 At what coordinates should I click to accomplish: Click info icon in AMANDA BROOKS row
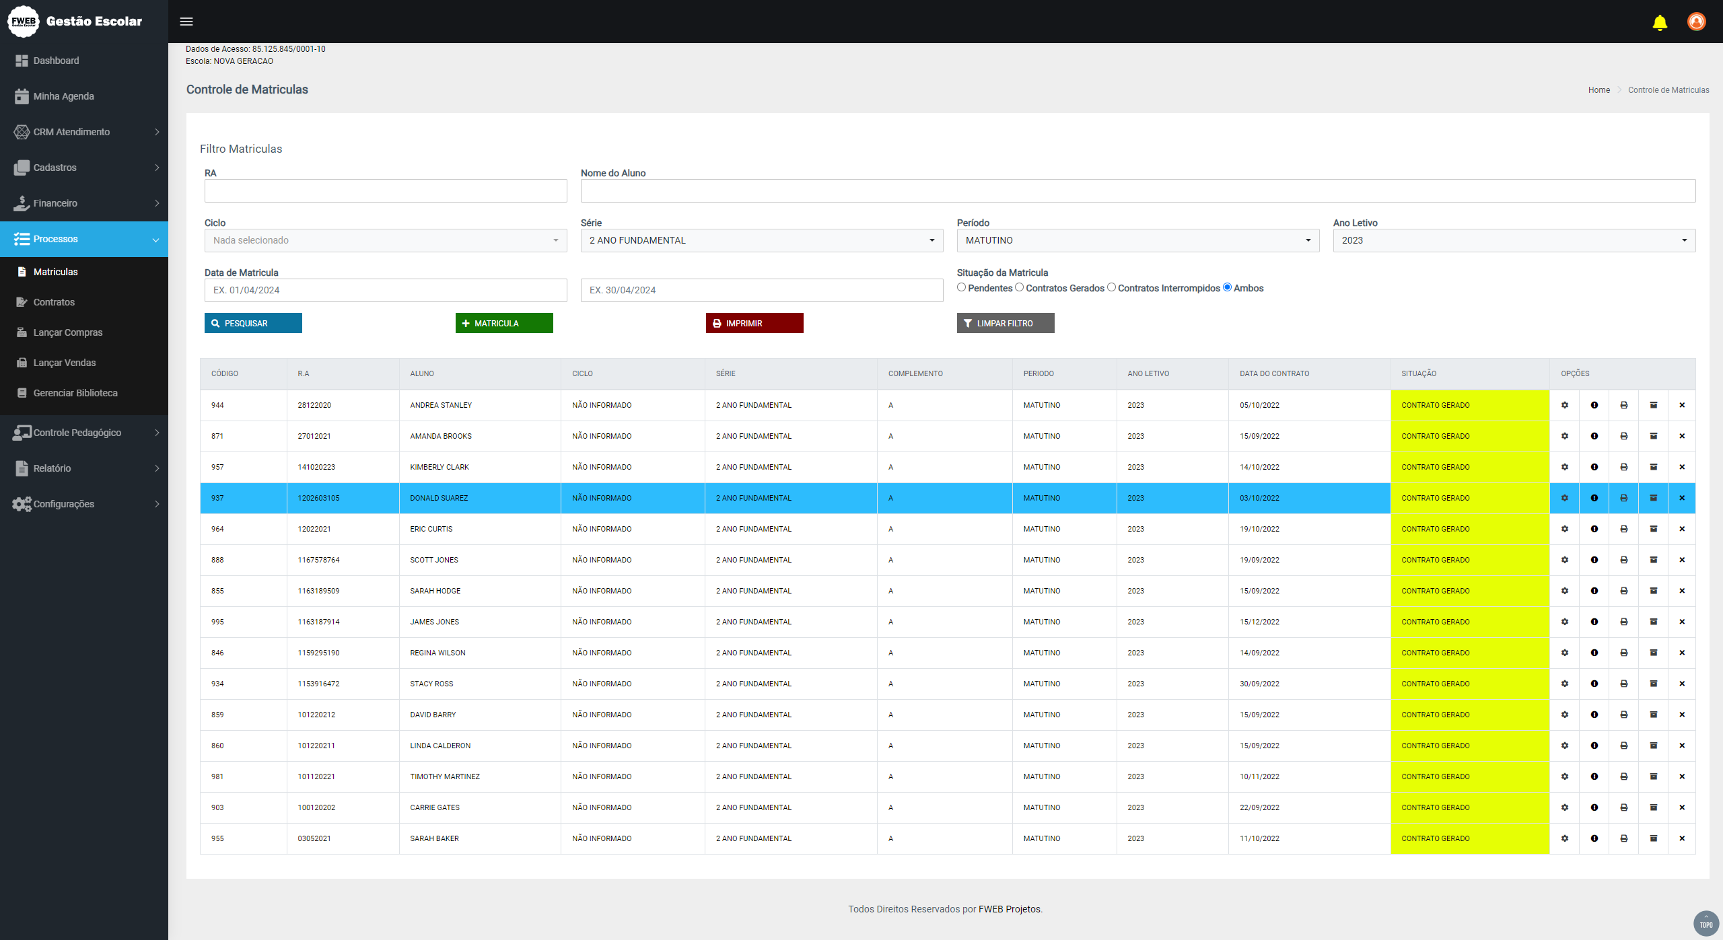pos(1594,436)
